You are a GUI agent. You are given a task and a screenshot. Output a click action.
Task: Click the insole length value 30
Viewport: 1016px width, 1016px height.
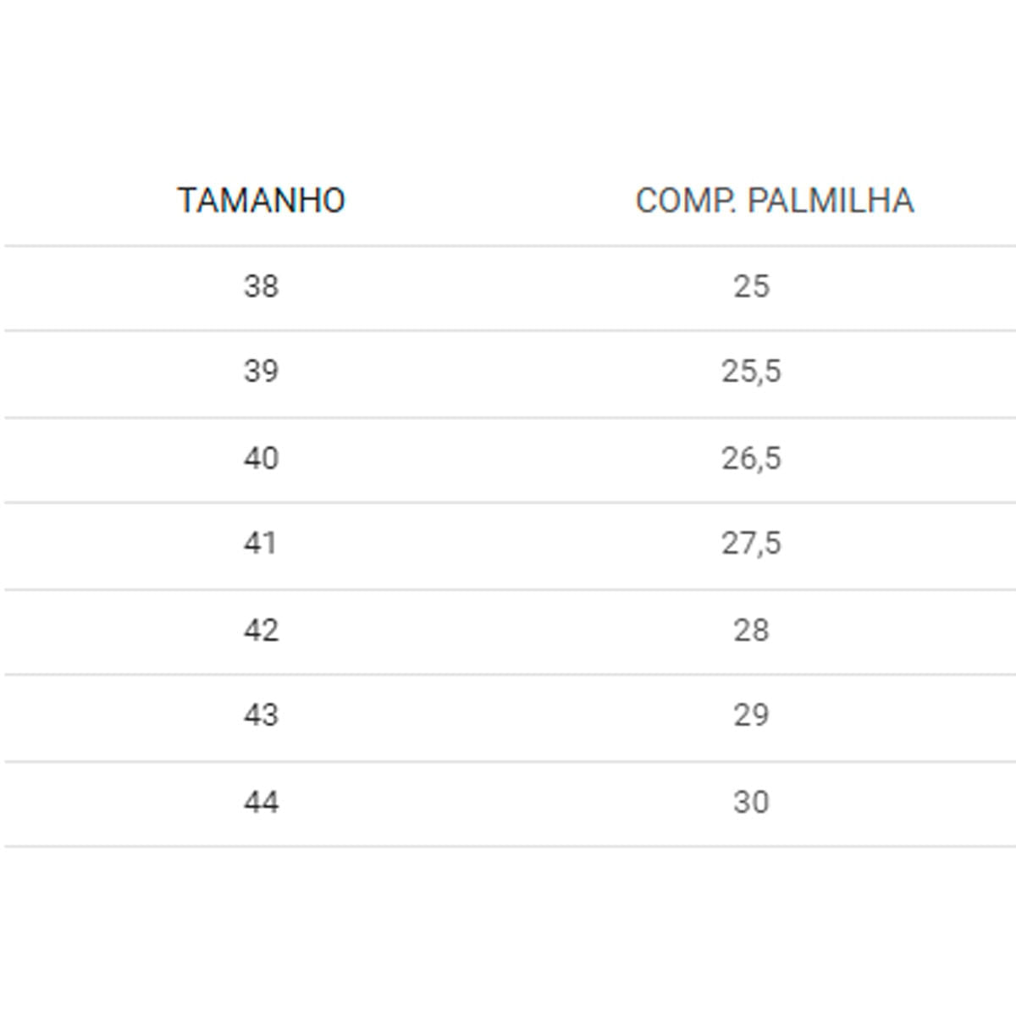pos(751,802)
